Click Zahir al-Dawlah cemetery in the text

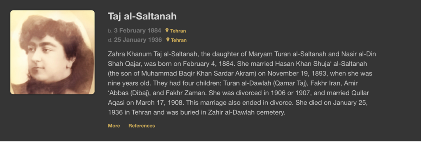point(246,112)
